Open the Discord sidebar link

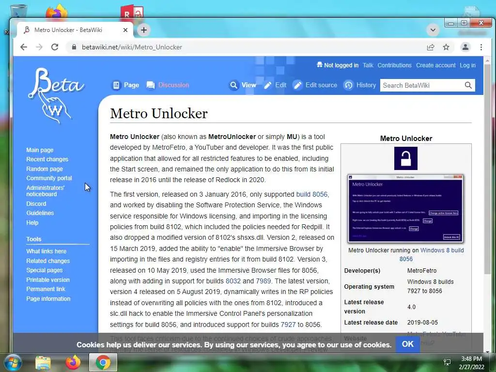pos(36,204)
